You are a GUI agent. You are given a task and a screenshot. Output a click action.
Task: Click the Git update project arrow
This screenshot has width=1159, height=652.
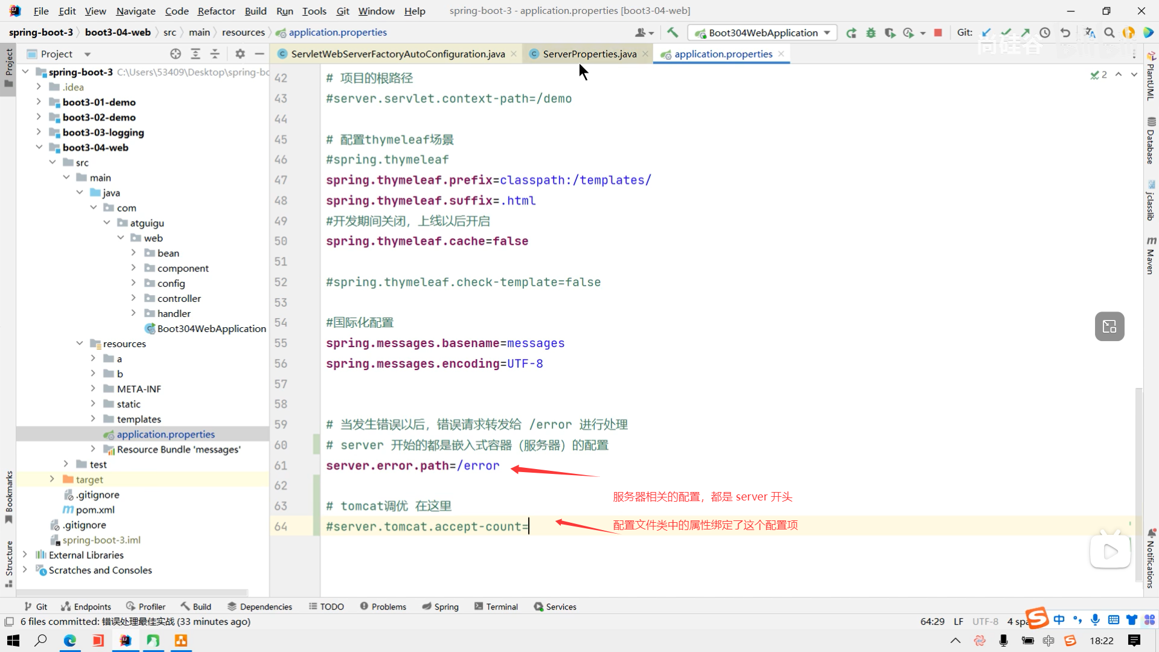[x=986, y=33]
